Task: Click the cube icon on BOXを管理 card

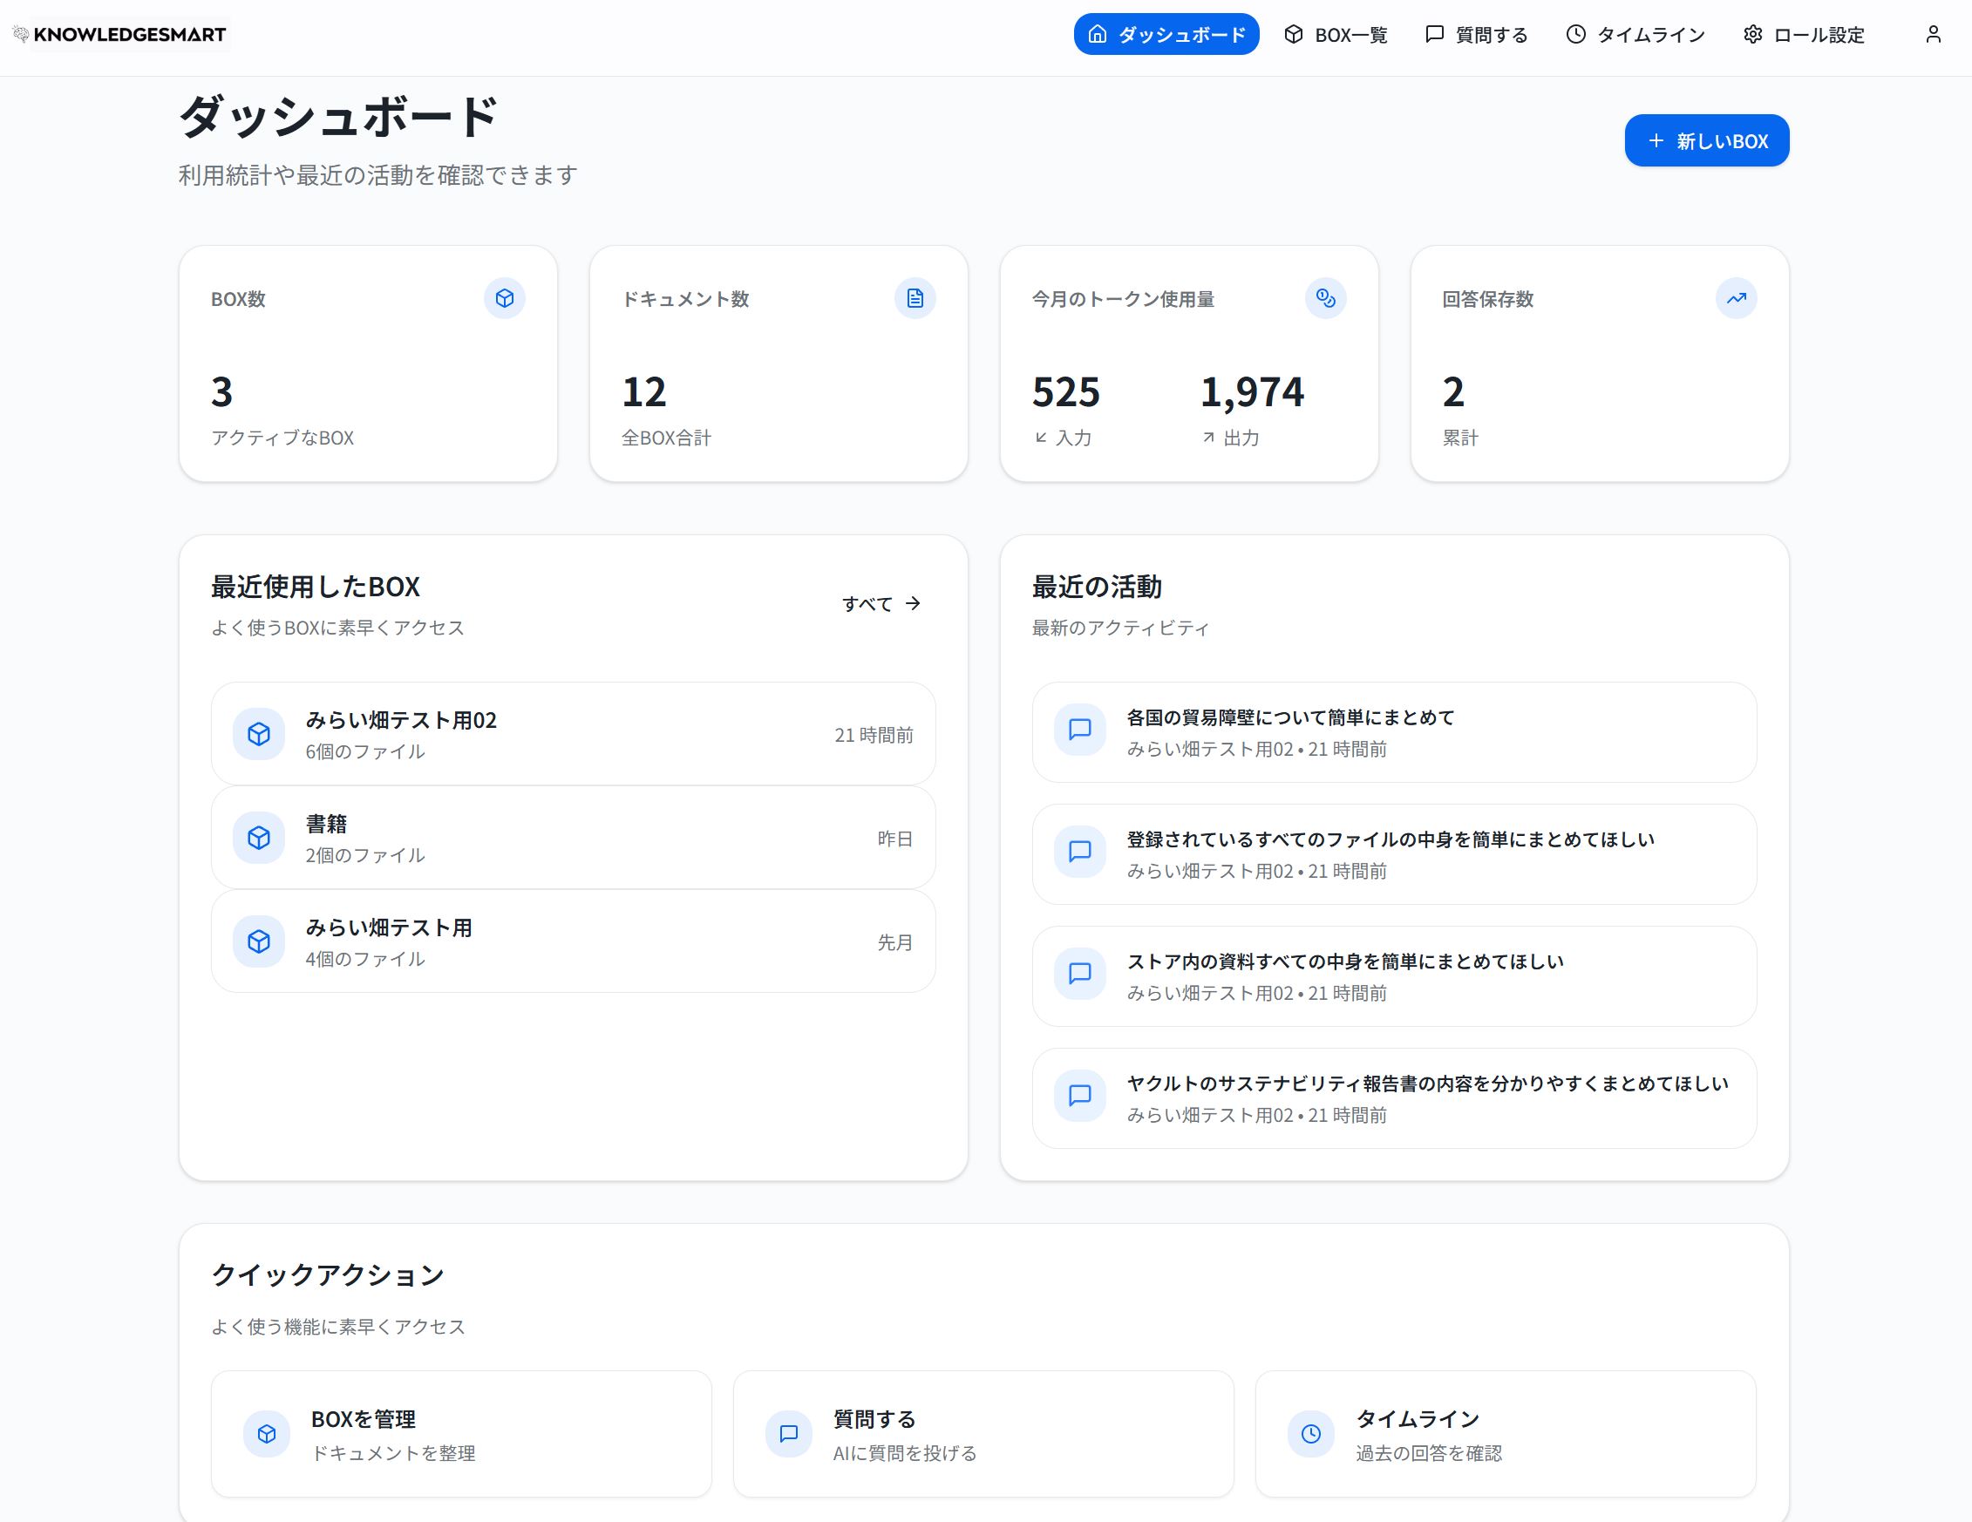Action: coord(267,1435)
